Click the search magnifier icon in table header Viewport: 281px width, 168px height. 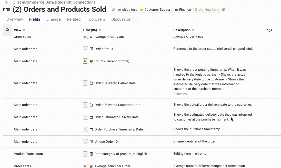[8, 30]
